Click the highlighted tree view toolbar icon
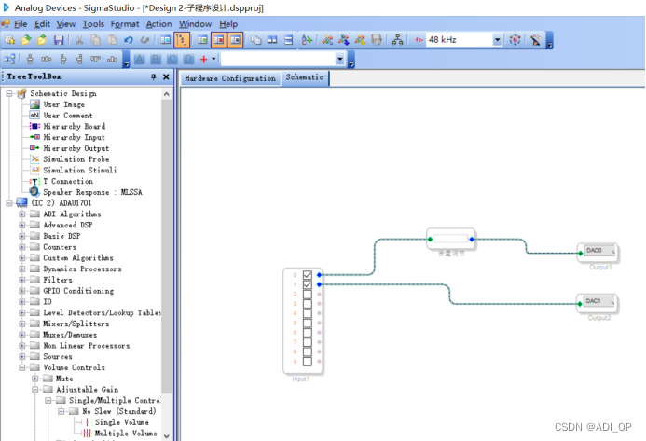Screen dimensions: 646x441 click(182, 40)
